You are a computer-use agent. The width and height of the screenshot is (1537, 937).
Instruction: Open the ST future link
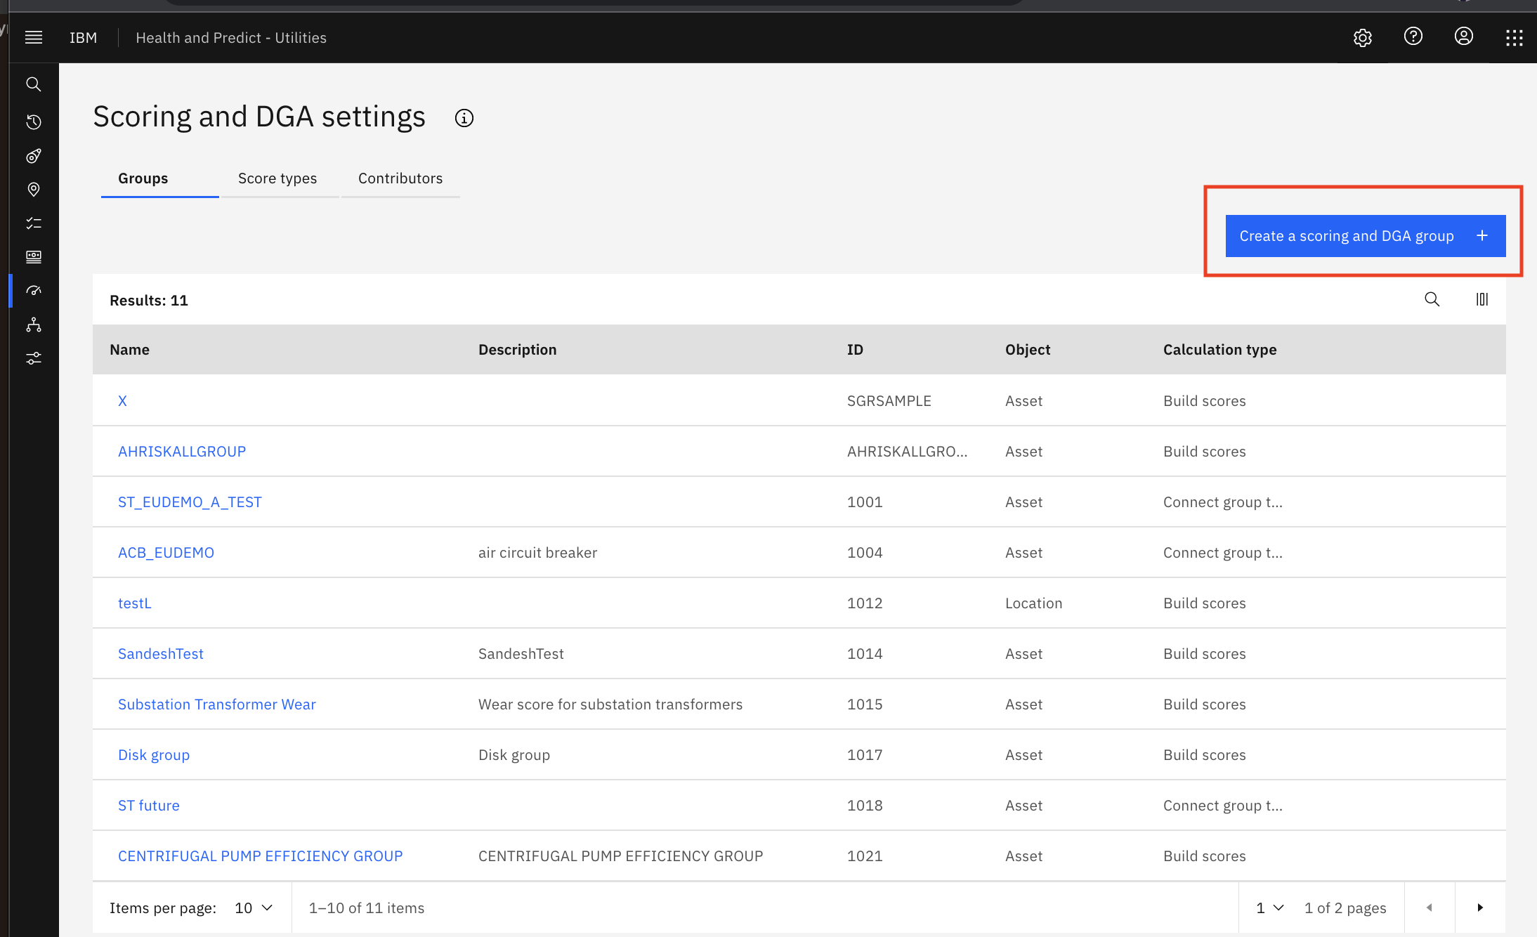click(x=149, y=806)
